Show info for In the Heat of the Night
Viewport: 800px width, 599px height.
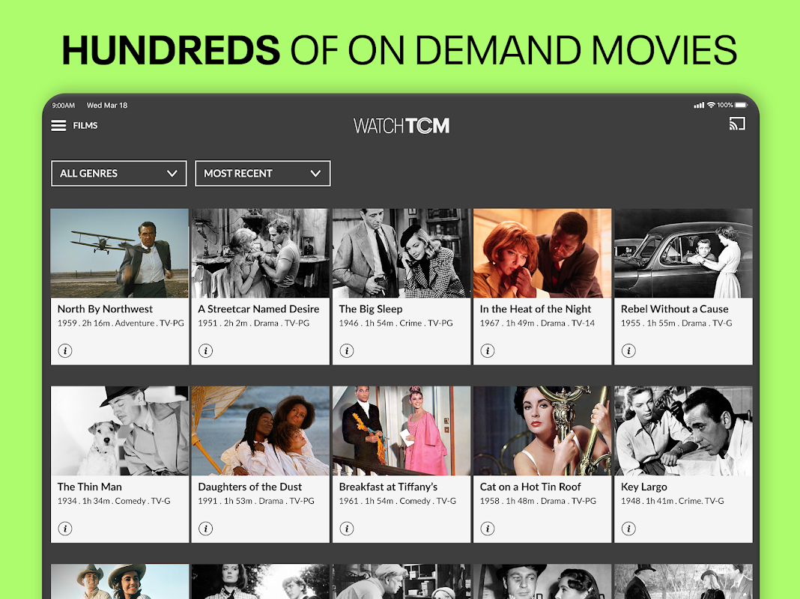(x=487, y=350)
